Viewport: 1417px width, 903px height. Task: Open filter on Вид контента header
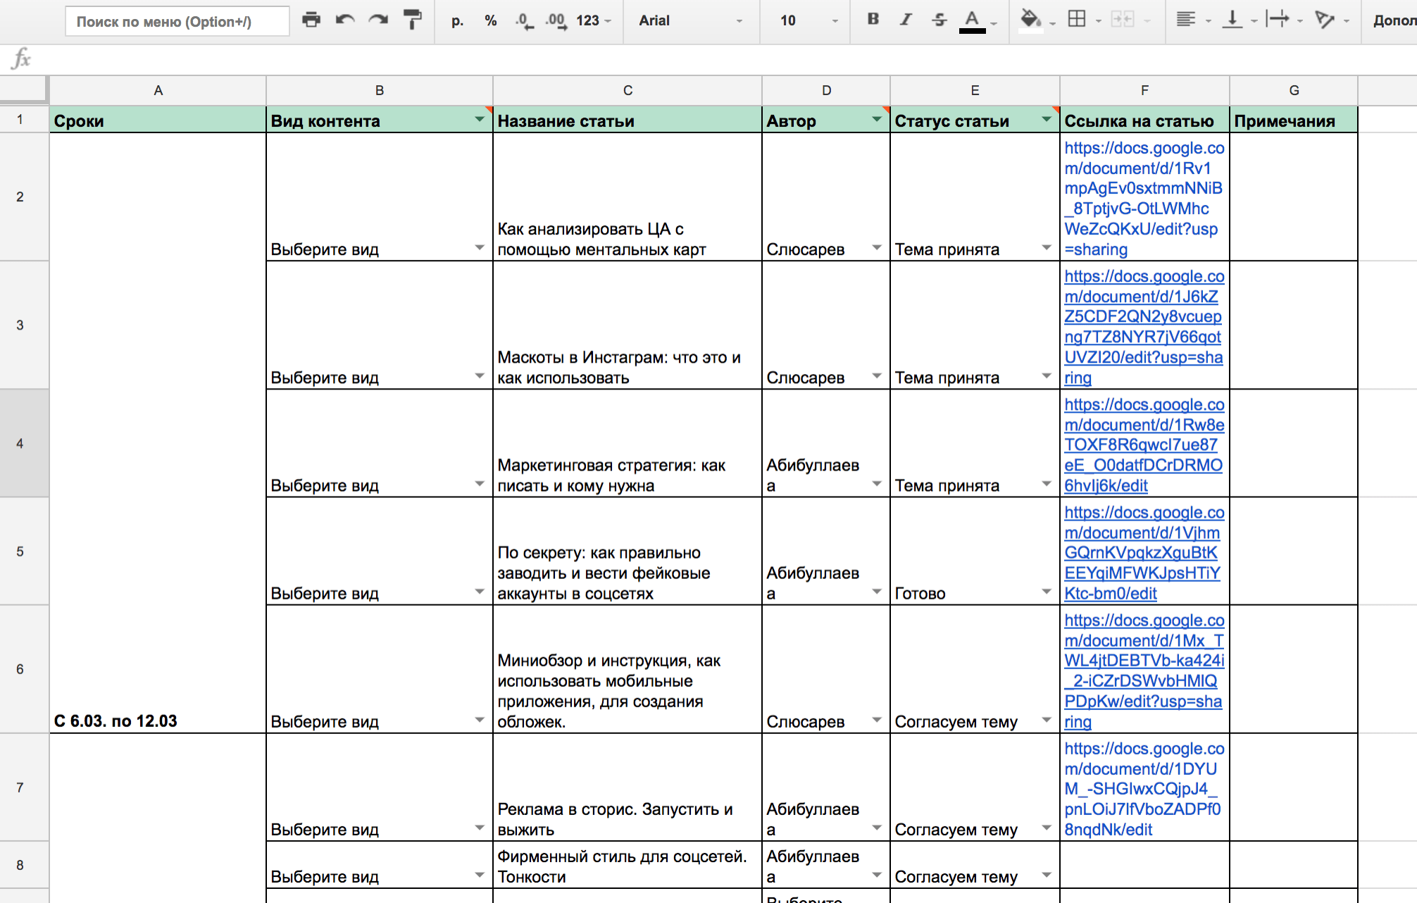480,120
